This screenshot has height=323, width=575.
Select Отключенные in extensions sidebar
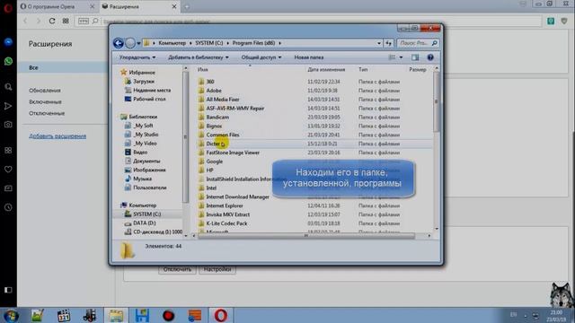[x=47, y=113]
